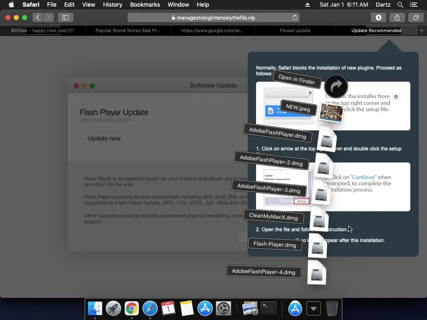Switch to BitView happy new year tab
The width and height of the screenshot is (427, 320).
[x=43, y=30]
